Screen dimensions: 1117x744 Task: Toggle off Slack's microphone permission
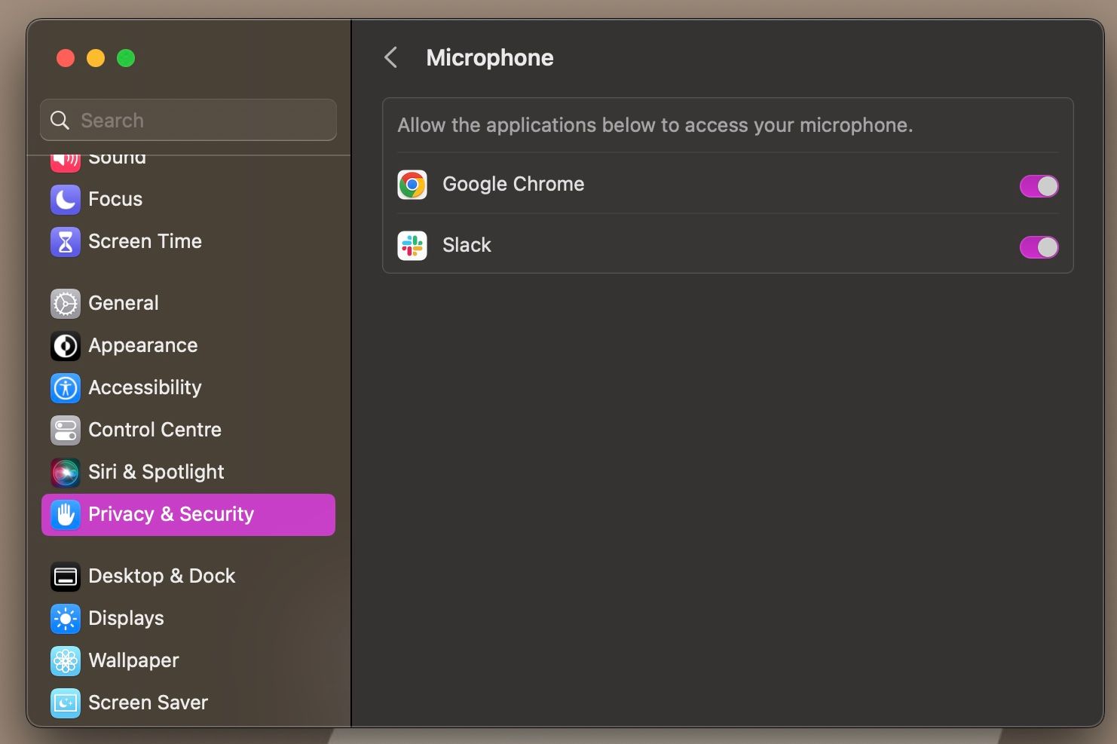[1039, 246]
